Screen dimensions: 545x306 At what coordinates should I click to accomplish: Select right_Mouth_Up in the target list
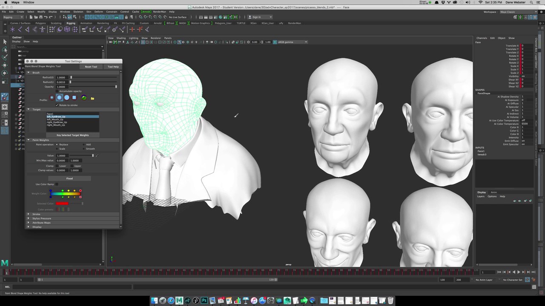tap(56, 125)
